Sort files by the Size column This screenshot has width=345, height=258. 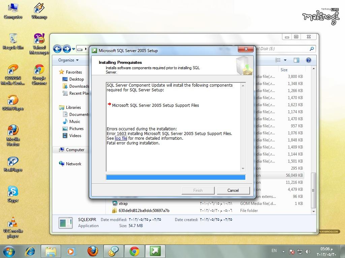284,70
